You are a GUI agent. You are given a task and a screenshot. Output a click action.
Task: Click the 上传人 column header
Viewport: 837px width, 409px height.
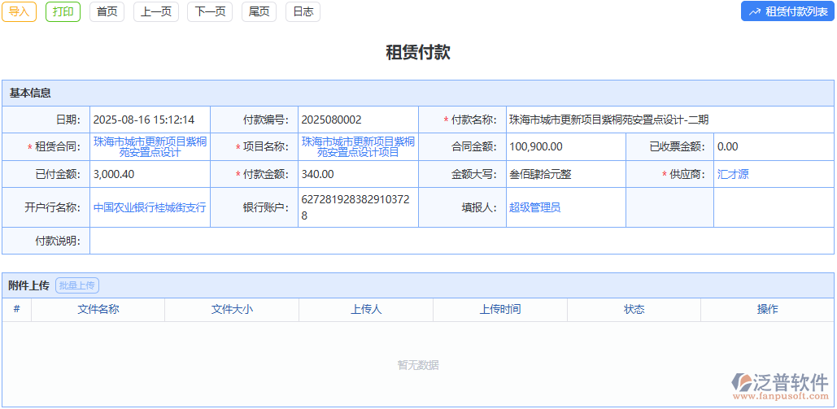point(366,309)
